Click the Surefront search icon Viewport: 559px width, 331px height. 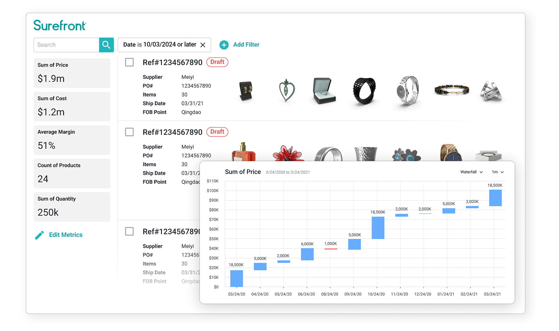tap(106, 45)
